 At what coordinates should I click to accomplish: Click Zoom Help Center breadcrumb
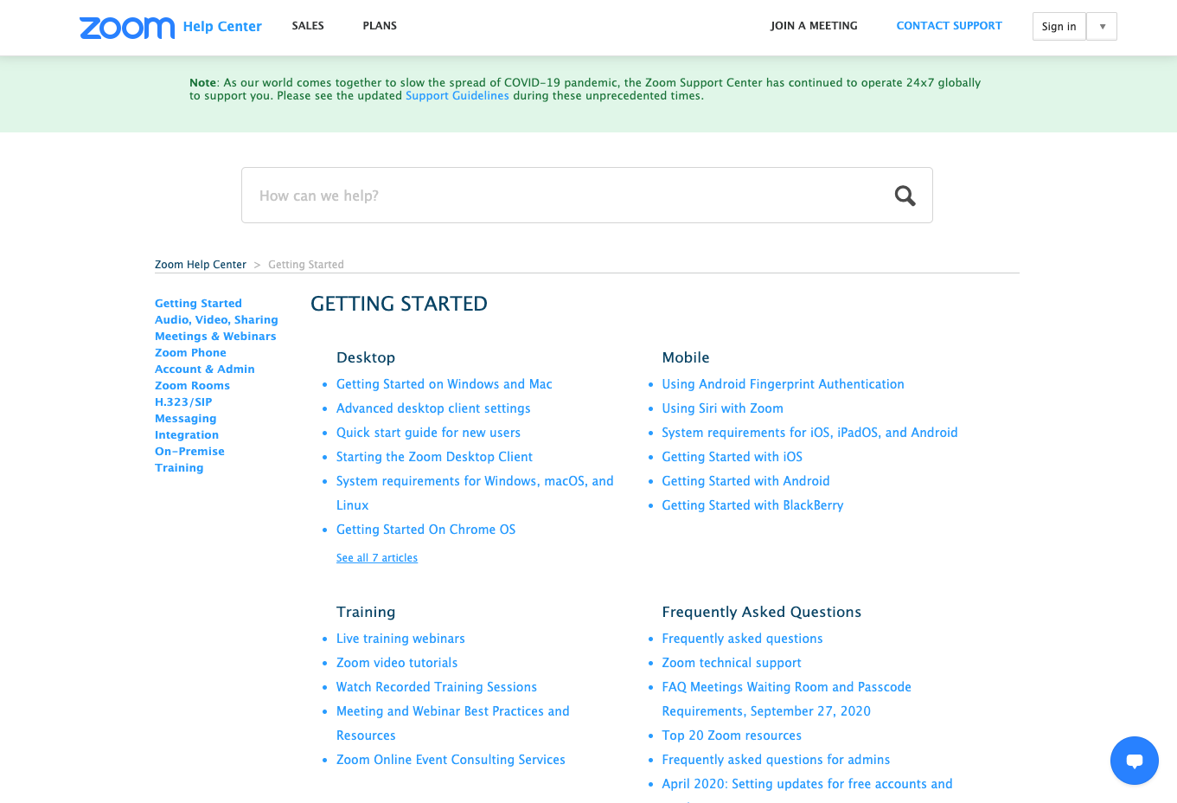click(201, 265)
